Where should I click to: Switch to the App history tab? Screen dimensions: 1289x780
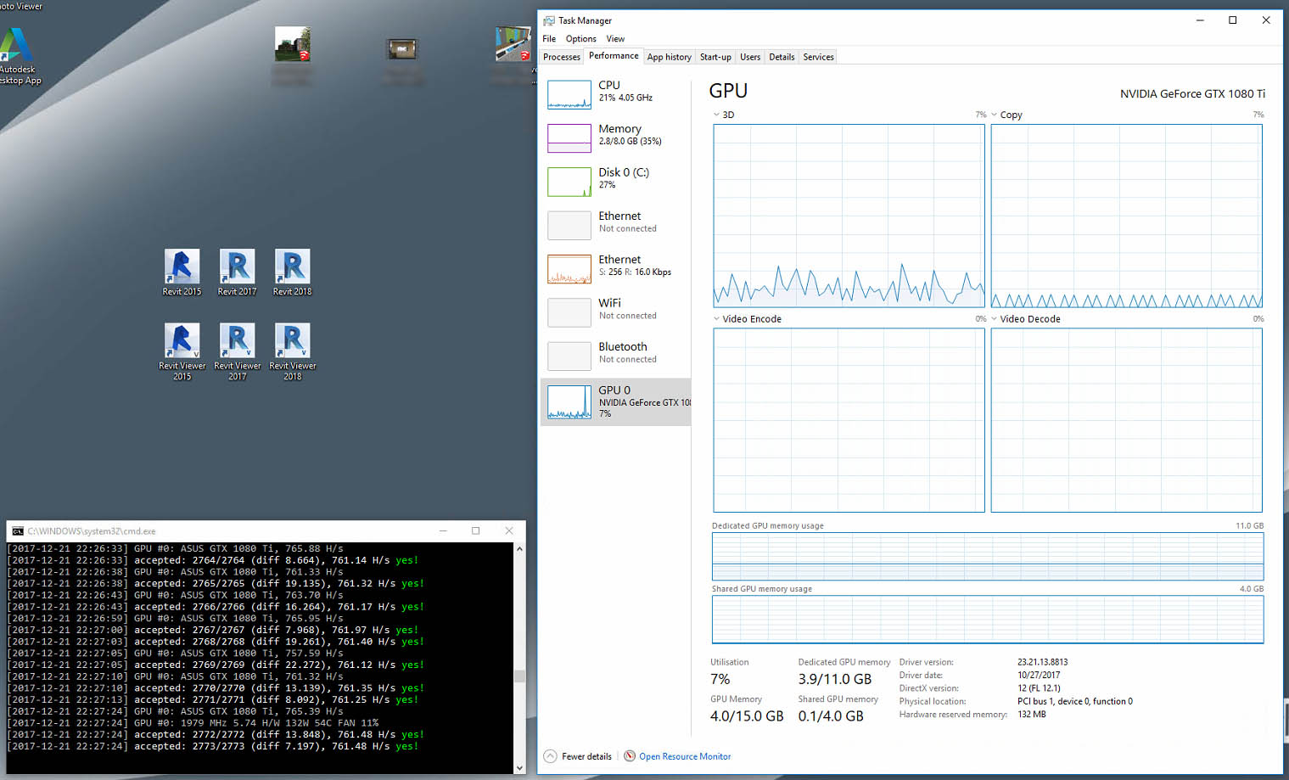pyautogui.click(x=669, y=57)
